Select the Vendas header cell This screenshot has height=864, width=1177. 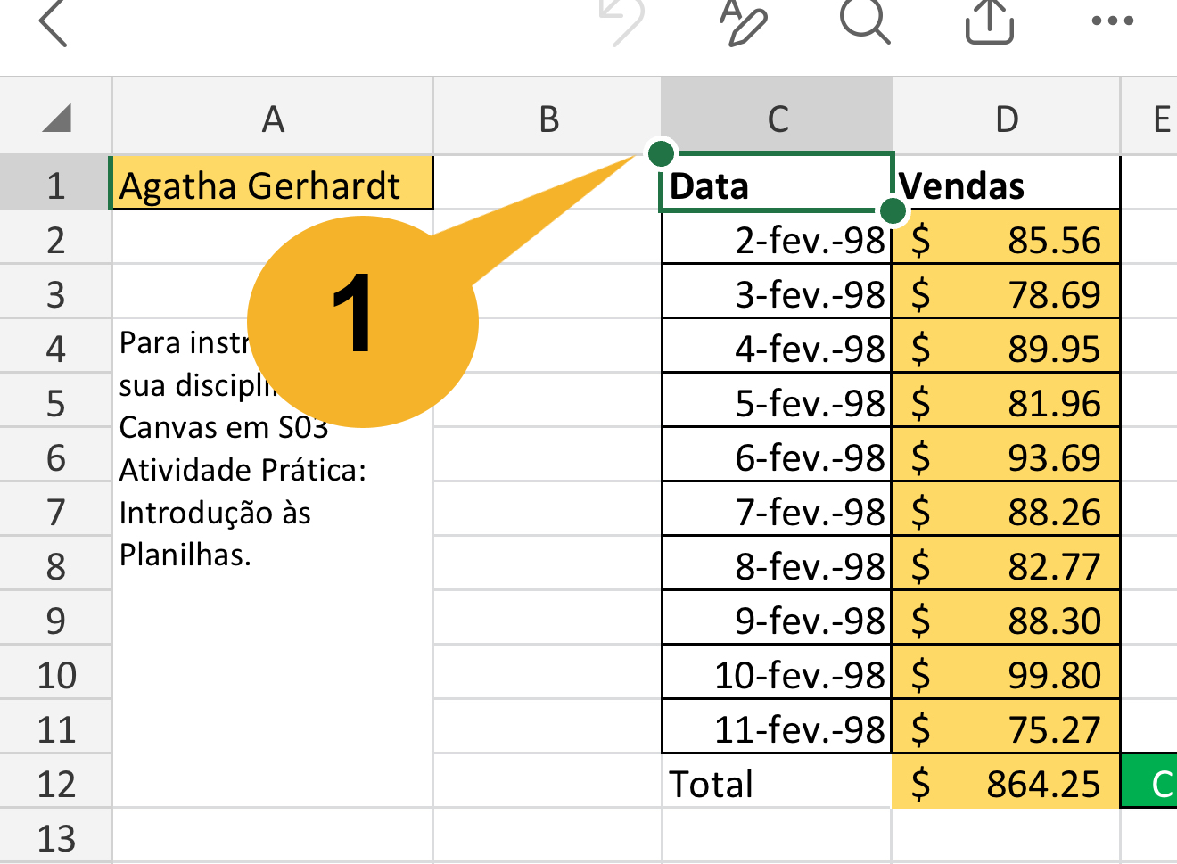pos(1007,185)
